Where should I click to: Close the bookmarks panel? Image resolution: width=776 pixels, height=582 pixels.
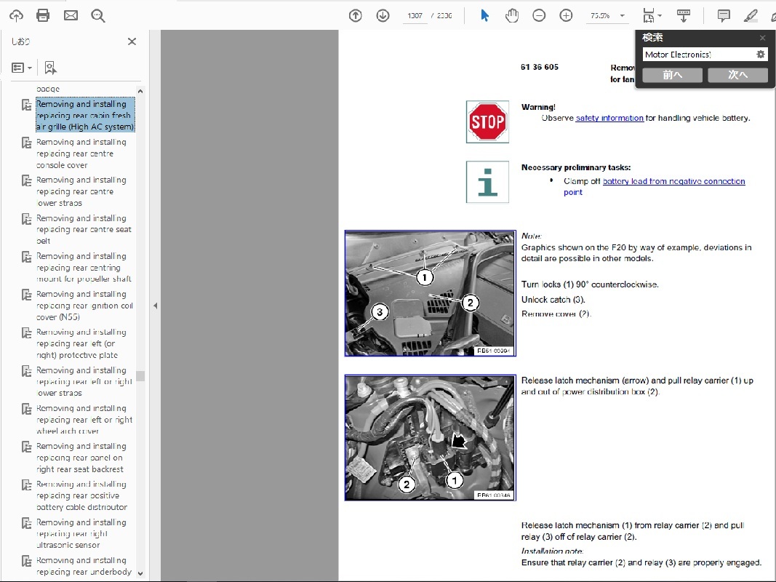(132, 41)
